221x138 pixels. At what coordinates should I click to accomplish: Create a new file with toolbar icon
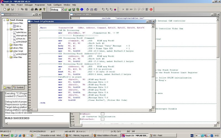[5, 9]
